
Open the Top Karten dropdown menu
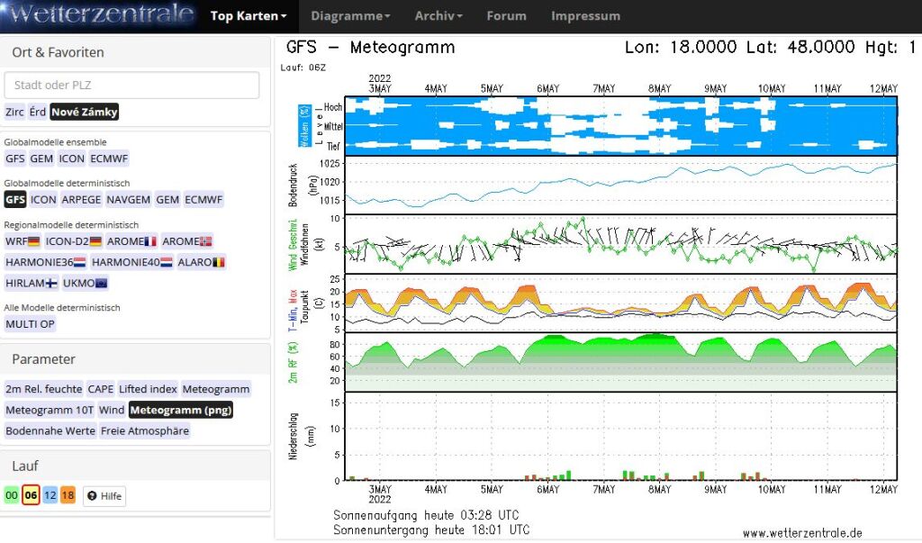pos(249,16)
